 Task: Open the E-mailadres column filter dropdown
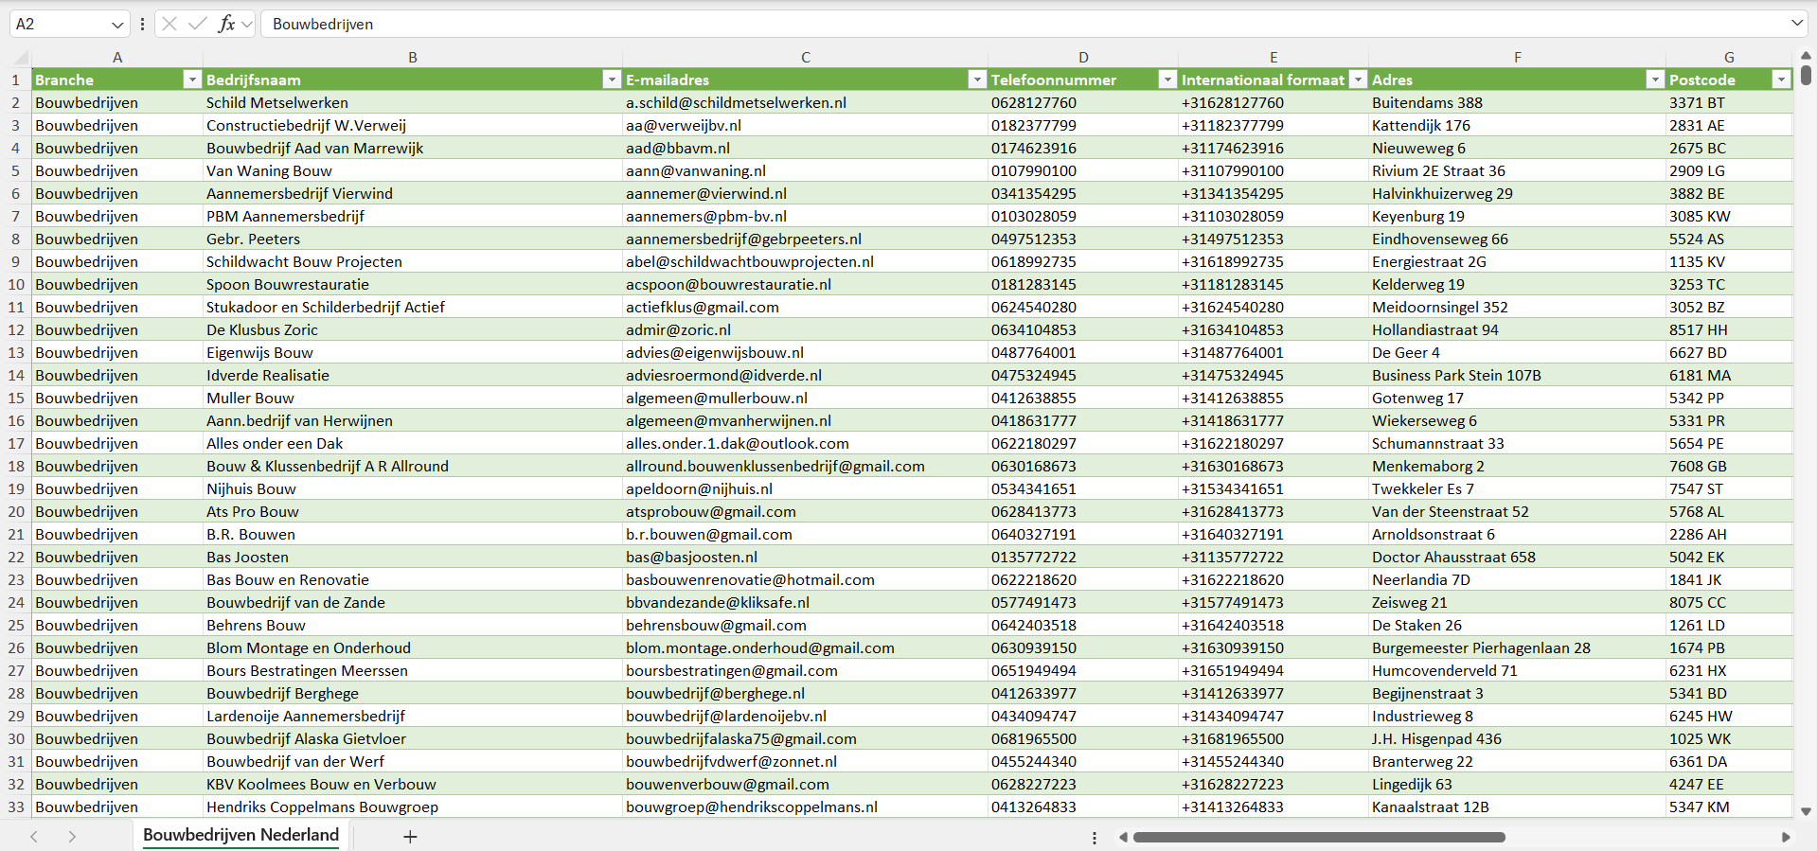click(x=977, y=80)
